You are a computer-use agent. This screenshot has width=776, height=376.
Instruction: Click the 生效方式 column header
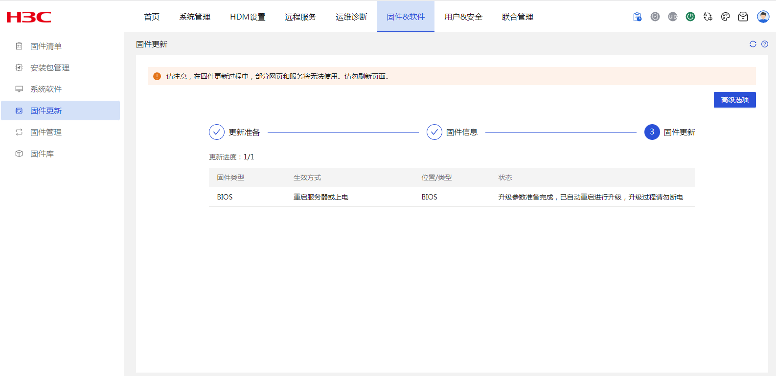click(x=307, y=177)
